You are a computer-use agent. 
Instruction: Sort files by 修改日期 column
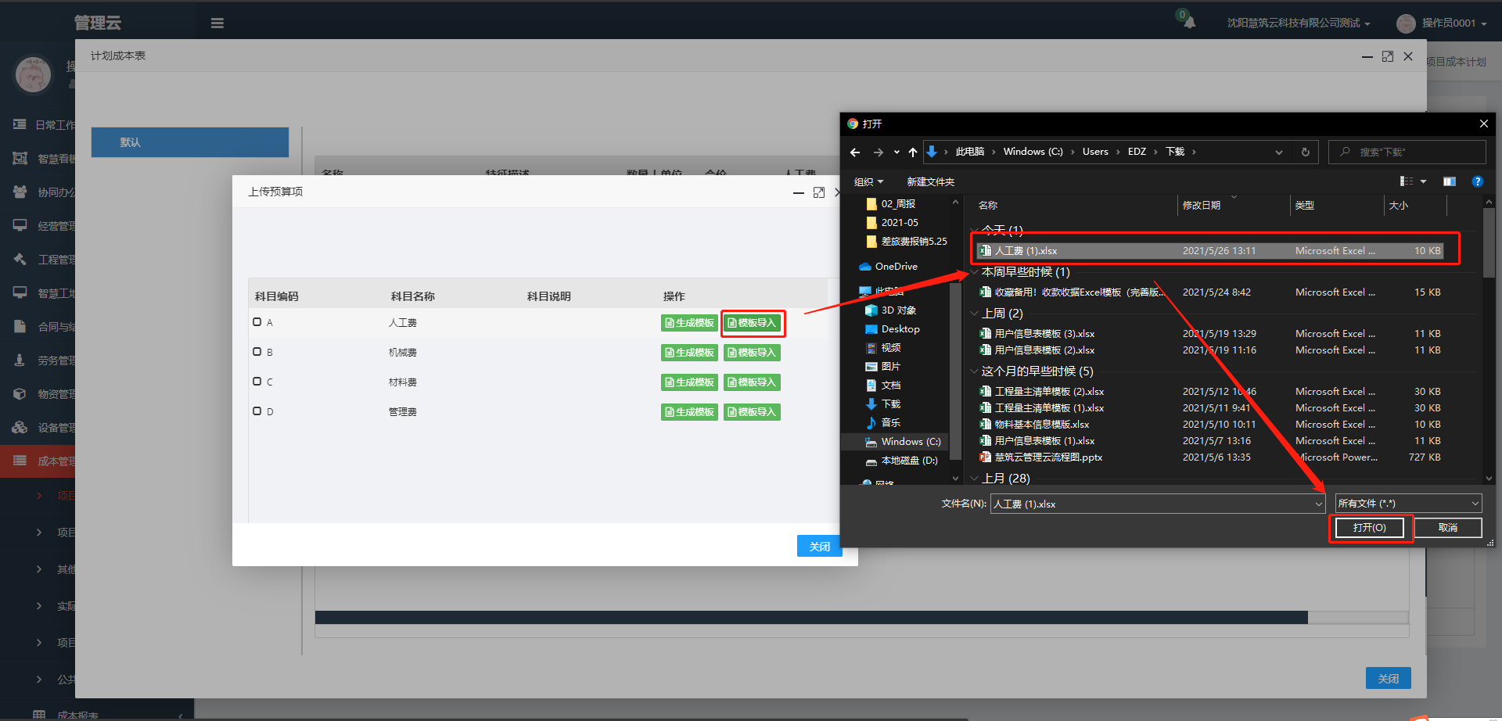coord(1202,206)
